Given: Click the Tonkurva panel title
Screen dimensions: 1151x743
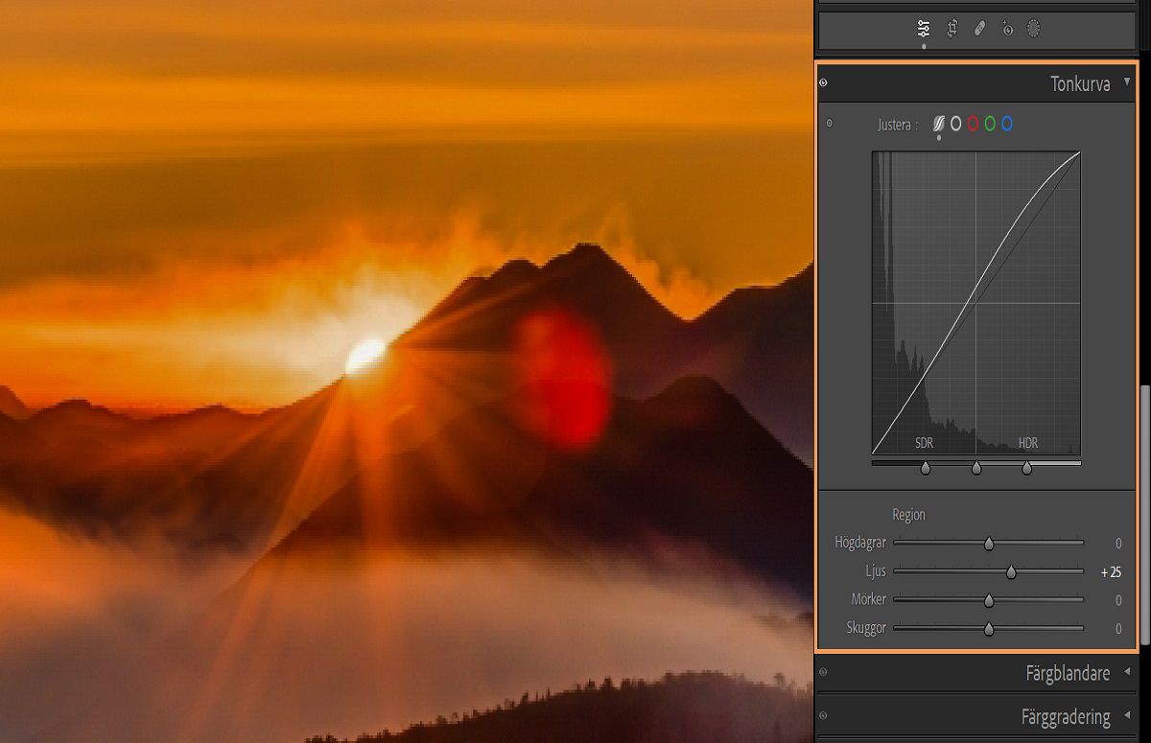Looking at the screenshot, I should point(1080,84).
